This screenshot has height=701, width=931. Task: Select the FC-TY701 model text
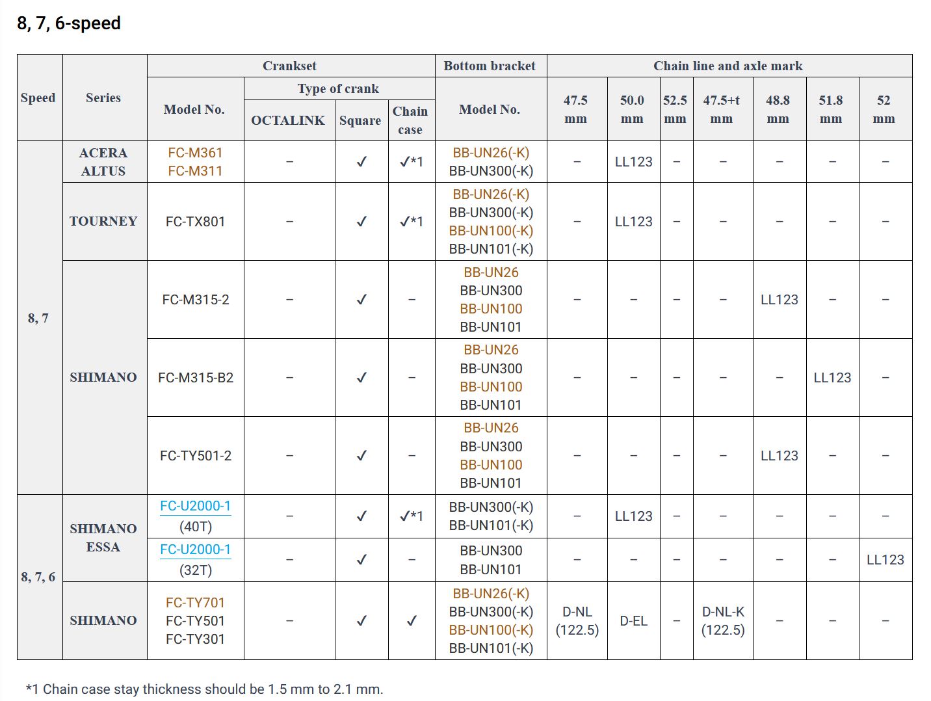(x=195, y=603)
